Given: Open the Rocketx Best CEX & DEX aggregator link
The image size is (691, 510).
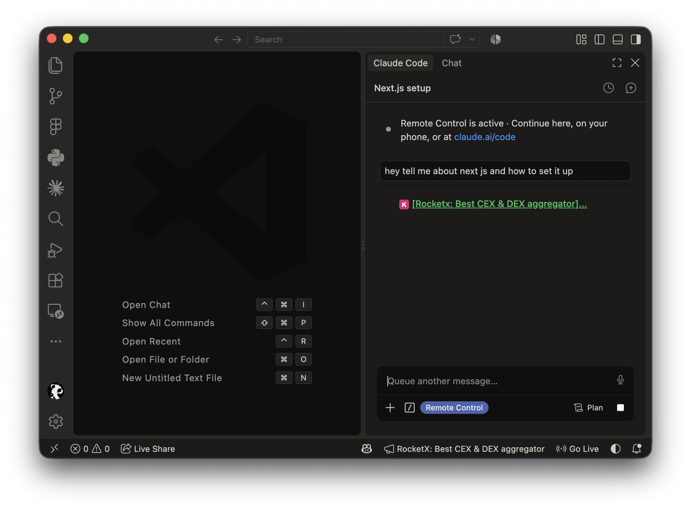Looking at the screenshot, I should click(x=499, y=204).
